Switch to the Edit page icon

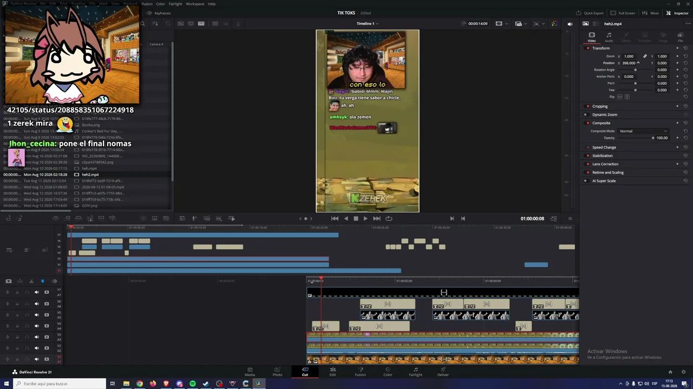332,370
